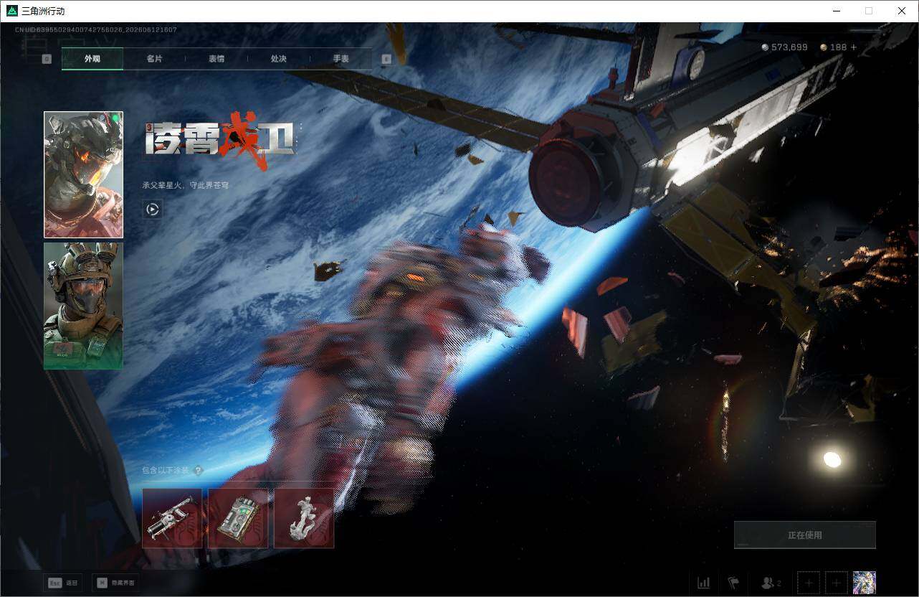Close the 三角洲行动 window
The image size is (919, 597).
pyautogui.click(x=902, y=11)
